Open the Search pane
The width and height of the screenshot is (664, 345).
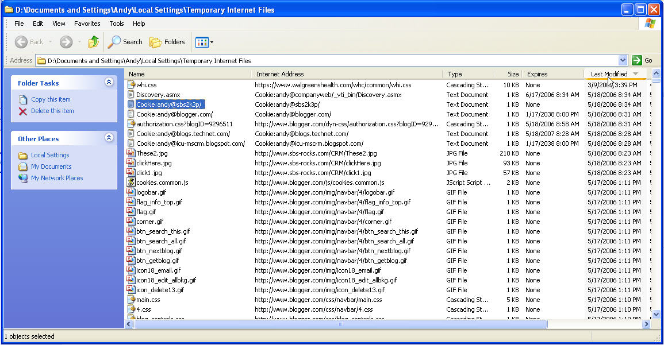pyautogui.click(x=125, y=42)
